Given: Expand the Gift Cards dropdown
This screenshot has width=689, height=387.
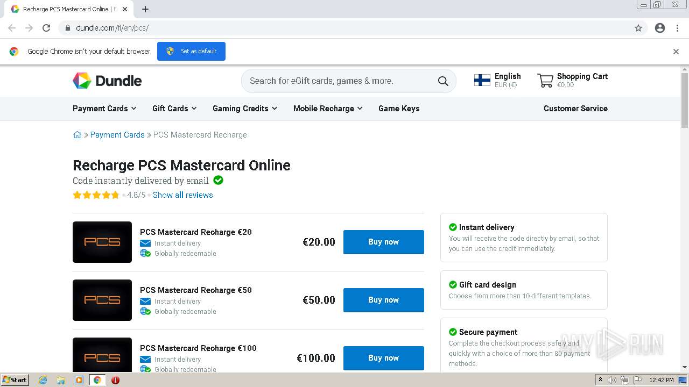Looking at the screenshot, I should [x=174, y=109].
